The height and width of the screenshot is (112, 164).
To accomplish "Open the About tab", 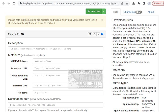I will click(151, 12).
